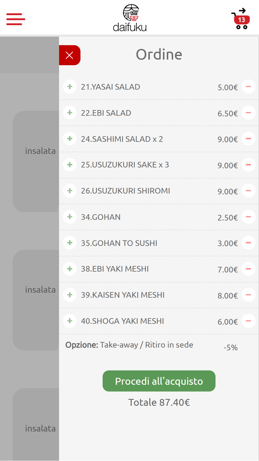Viewport: 259px width, 461px height.
Task: Remove 34.GOHAN from the order
Action: [x=248, y=217]
